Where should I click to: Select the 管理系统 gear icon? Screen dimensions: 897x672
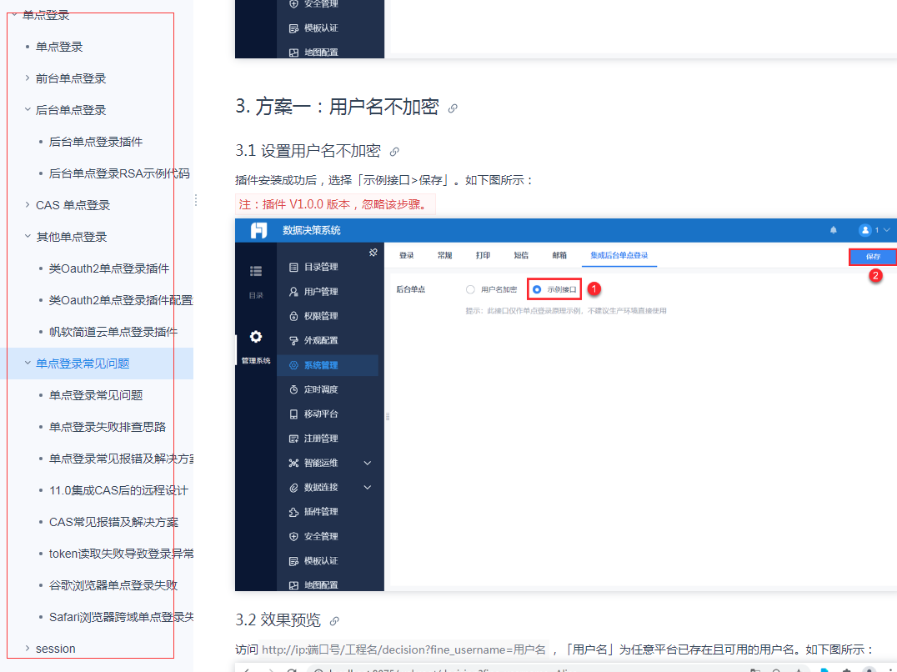click(x=256, y=337)
